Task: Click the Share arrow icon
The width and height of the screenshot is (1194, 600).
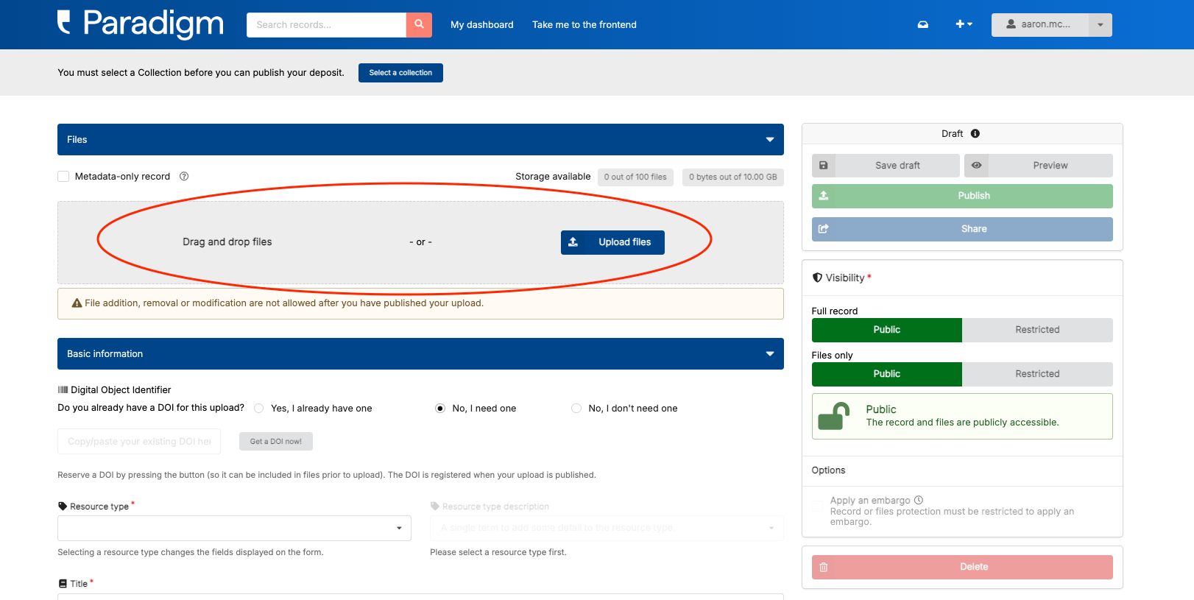Action: point(824,229)
